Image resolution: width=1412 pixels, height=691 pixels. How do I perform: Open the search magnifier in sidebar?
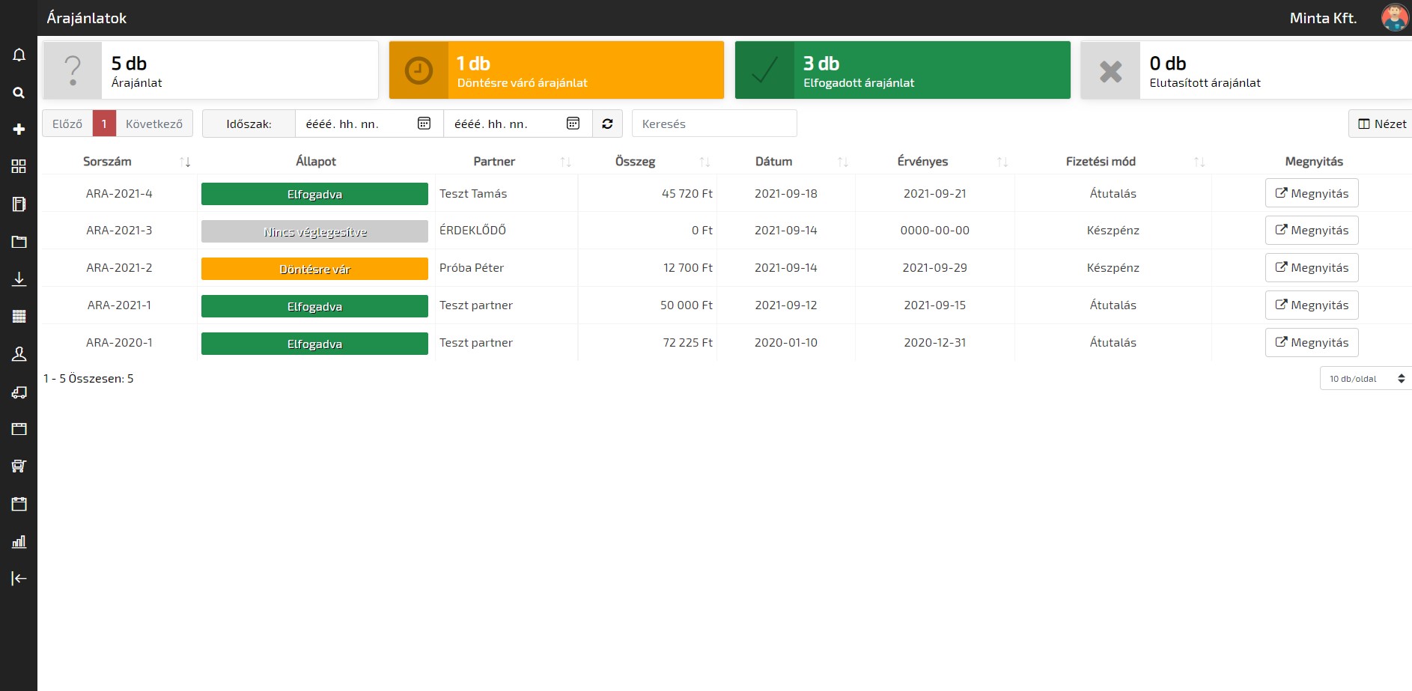click(19, 93)
